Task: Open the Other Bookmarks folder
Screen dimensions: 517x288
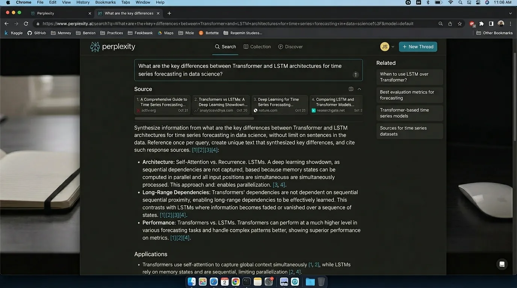Action: click(494, 33)
